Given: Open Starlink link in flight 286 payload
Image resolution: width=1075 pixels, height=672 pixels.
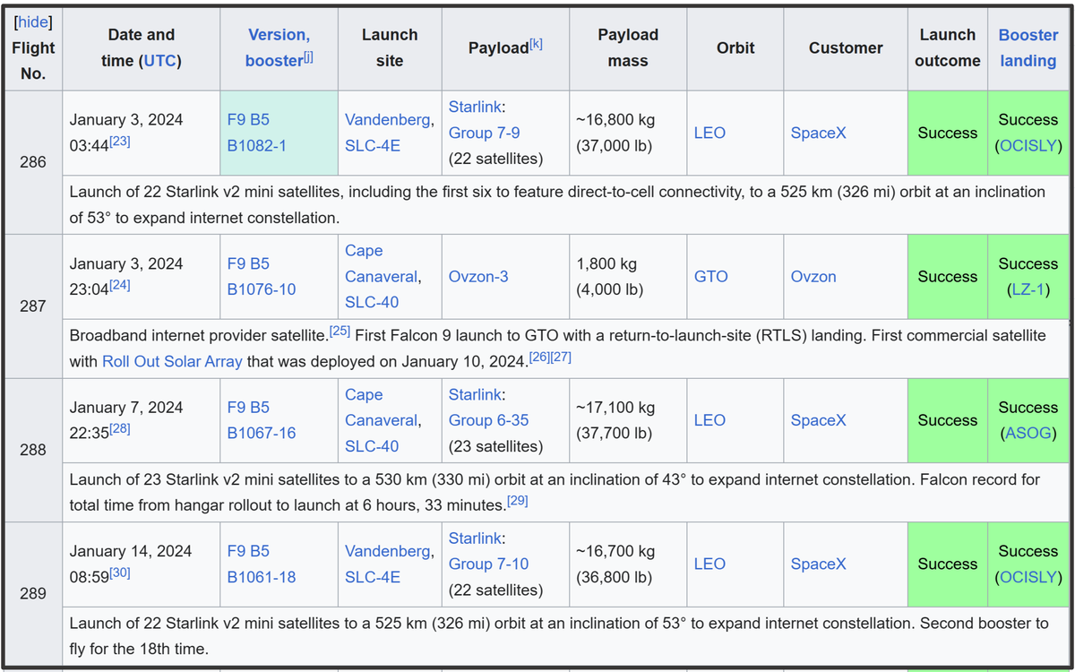Looking at the screenshot, I should pos(475,107).
